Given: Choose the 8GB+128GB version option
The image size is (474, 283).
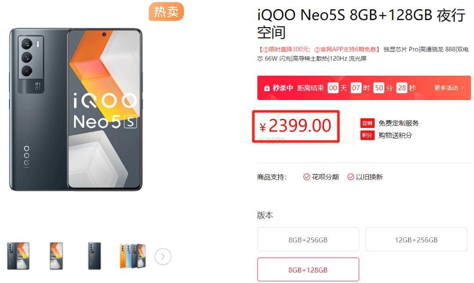Looking at the screenshot, I should coord(308,269).
